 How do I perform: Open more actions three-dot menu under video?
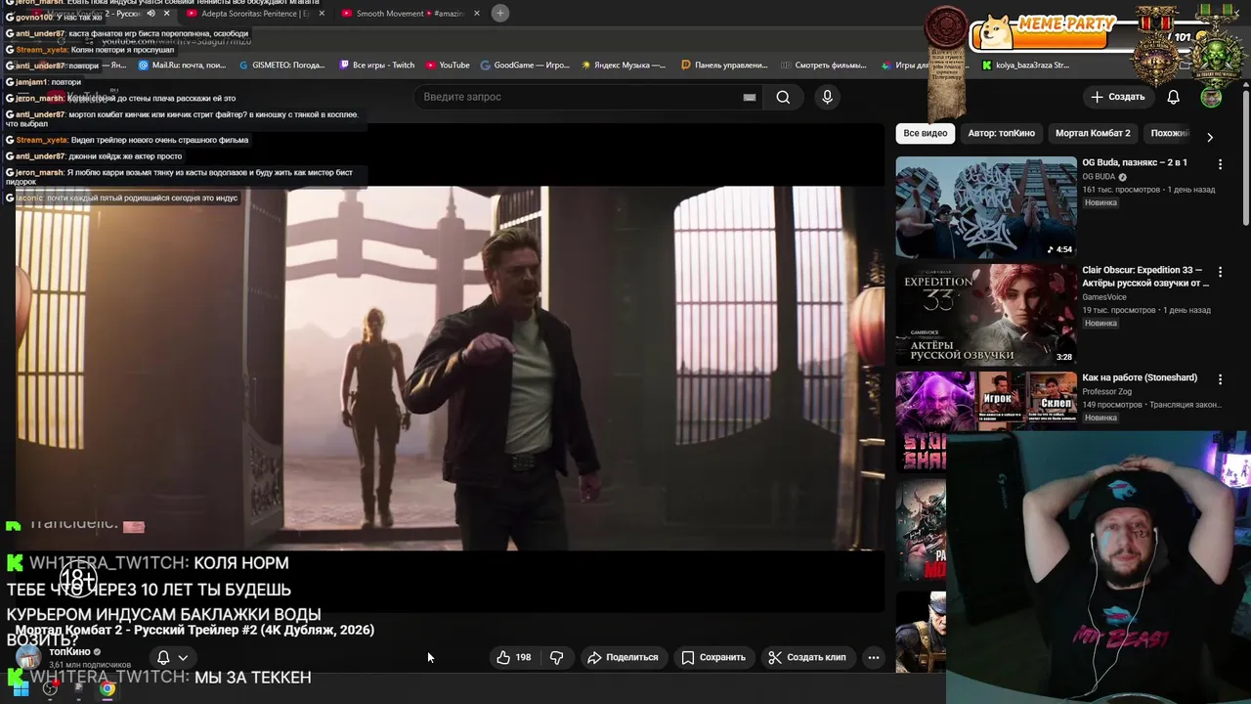click(x=874, y=657)
